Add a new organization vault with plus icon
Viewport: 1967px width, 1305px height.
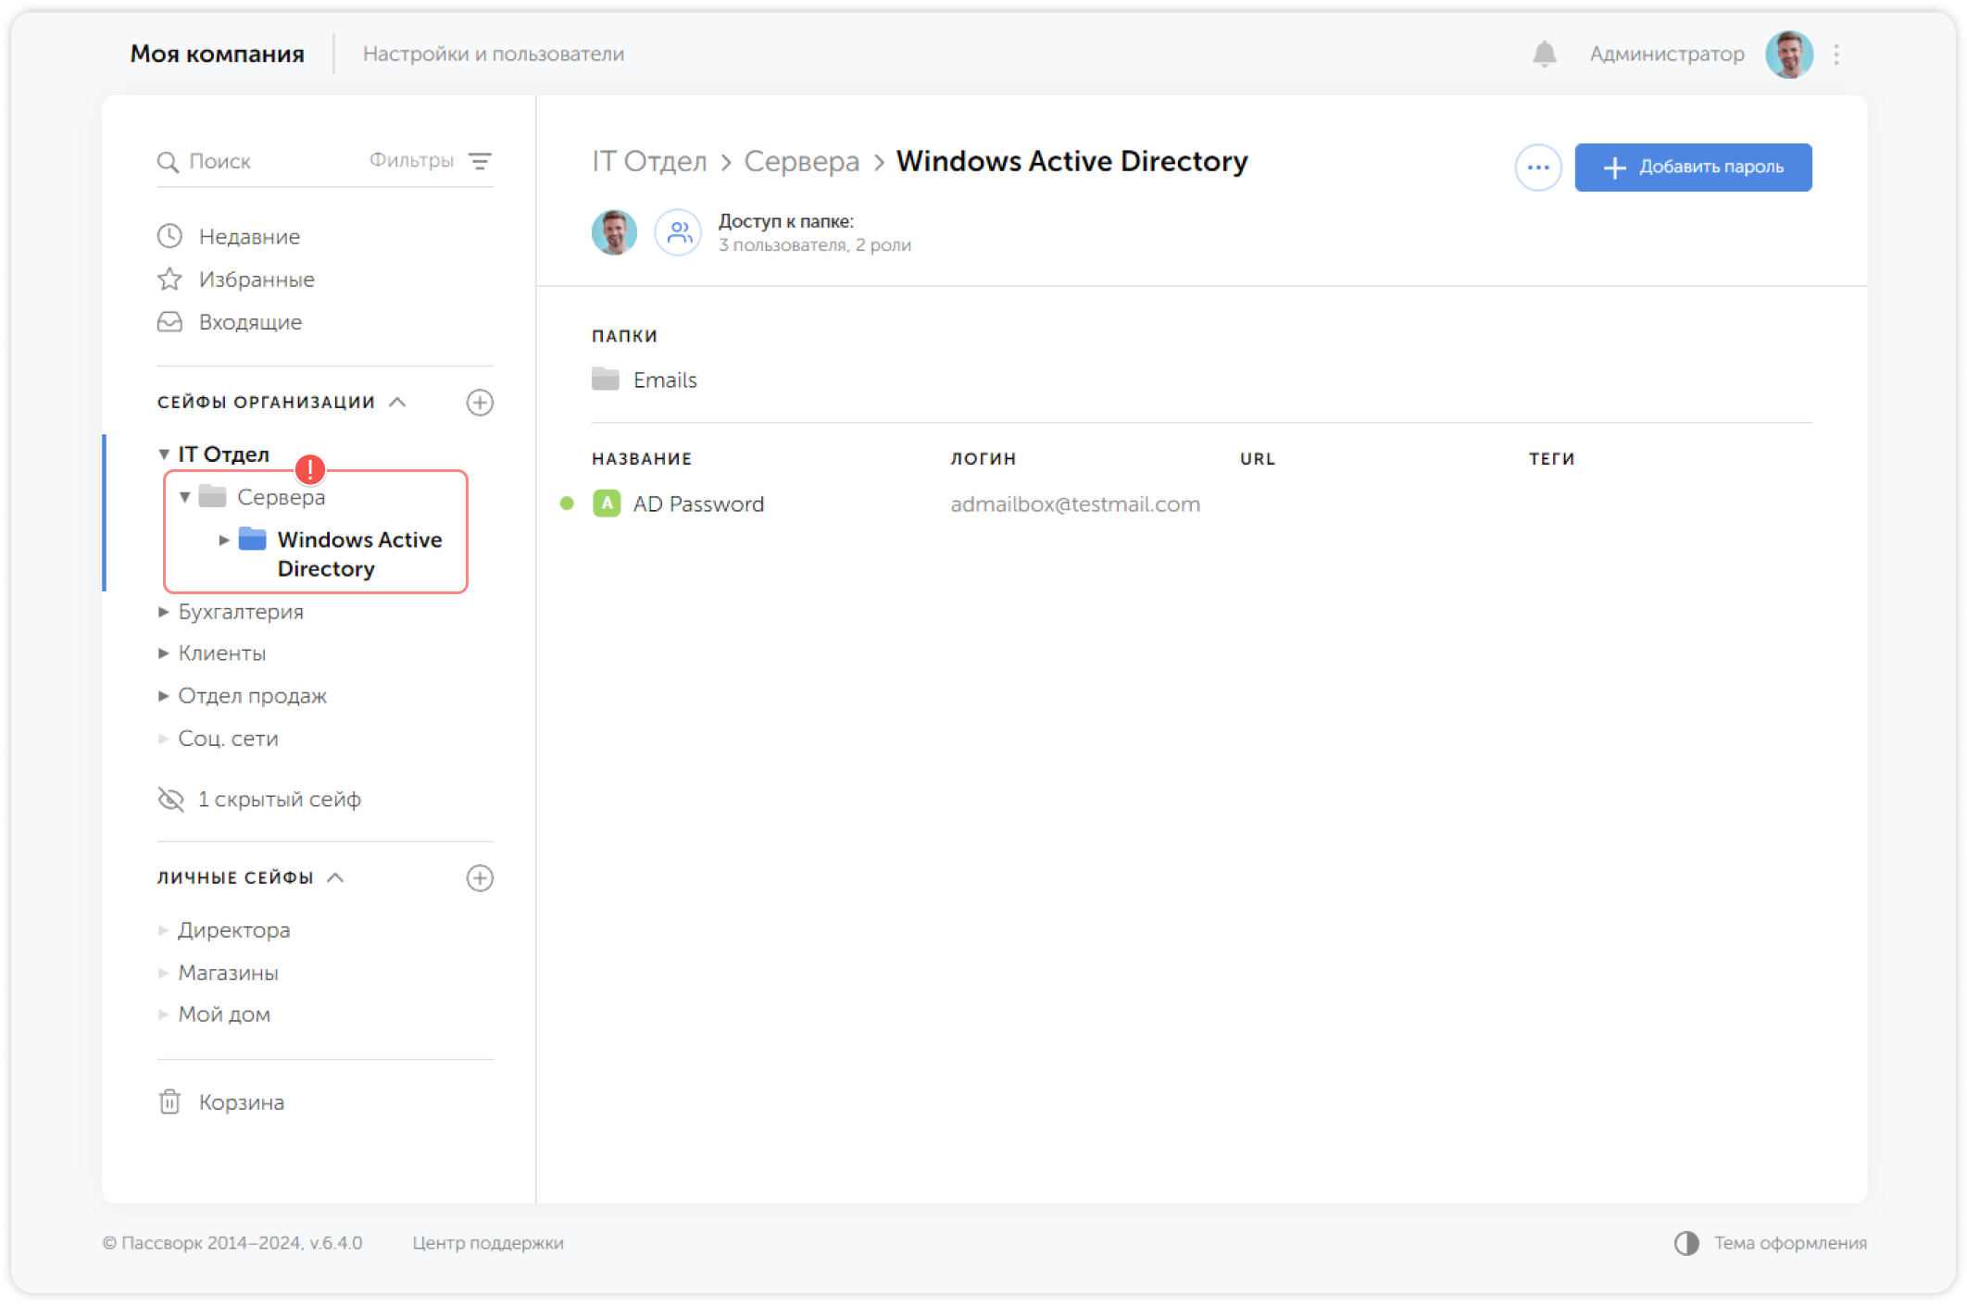[x=480, y=403]
